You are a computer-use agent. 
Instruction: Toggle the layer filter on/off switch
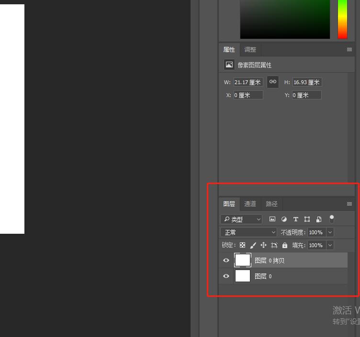(x=331, y=219)
